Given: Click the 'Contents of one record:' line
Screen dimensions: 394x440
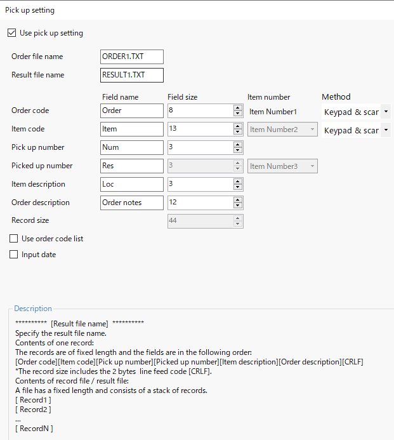Looking at the screenshot, I should click(x=55, y=343).
